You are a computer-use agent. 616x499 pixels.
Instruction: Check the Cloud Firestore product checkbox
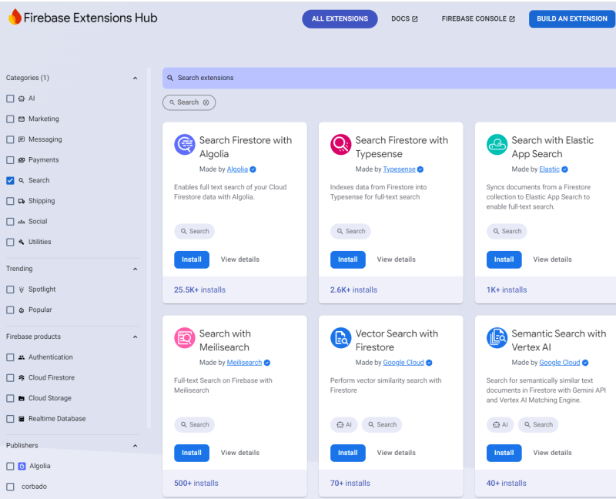click(x=10, y=377)
